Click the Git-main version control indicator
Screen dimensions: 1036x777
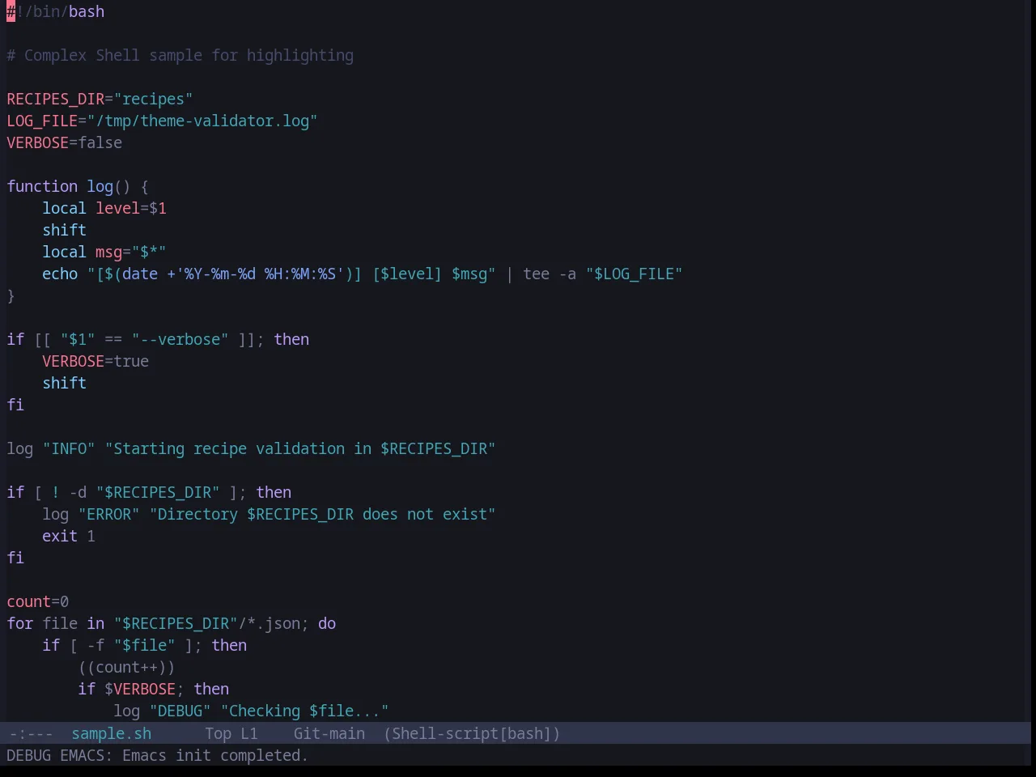pyautogui.click(x=329, y=733)
